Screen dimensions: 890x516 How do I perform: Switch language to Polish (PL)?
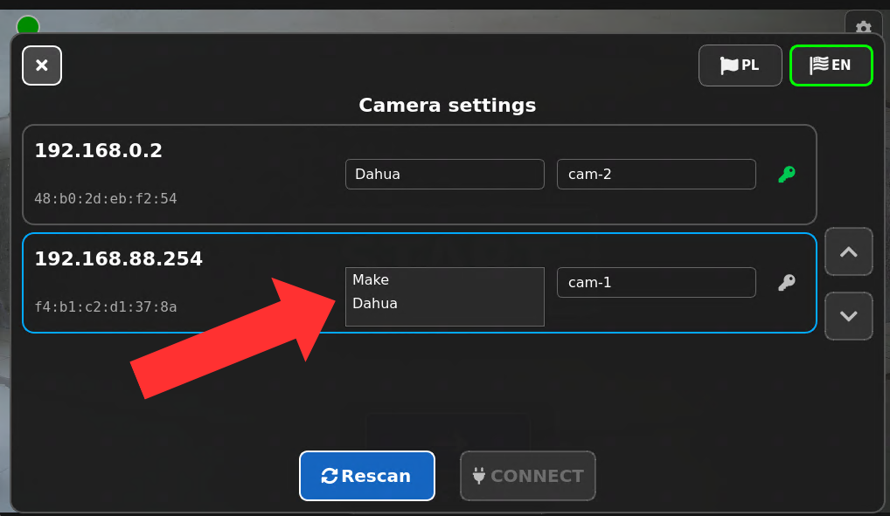point(741,65)
